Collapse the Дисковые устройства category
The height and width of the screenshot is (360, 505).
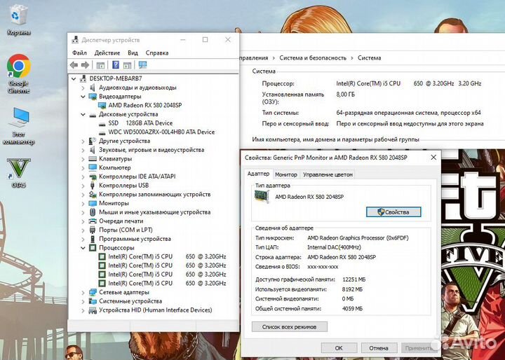83,114
